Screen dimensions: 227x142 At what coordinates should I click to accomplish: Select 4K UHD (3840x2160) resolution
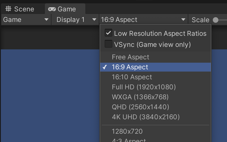[146, 117]
